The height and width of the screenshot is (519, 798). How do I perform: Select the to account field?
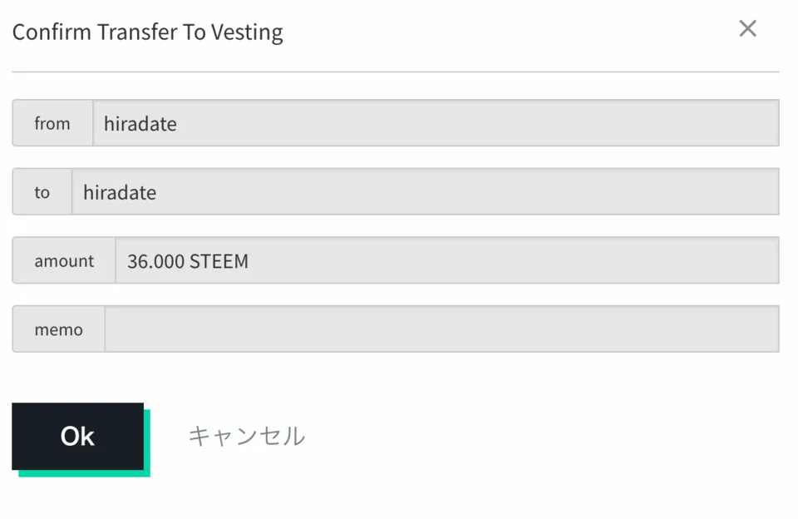pyautogui.click(x=425, y=192)
